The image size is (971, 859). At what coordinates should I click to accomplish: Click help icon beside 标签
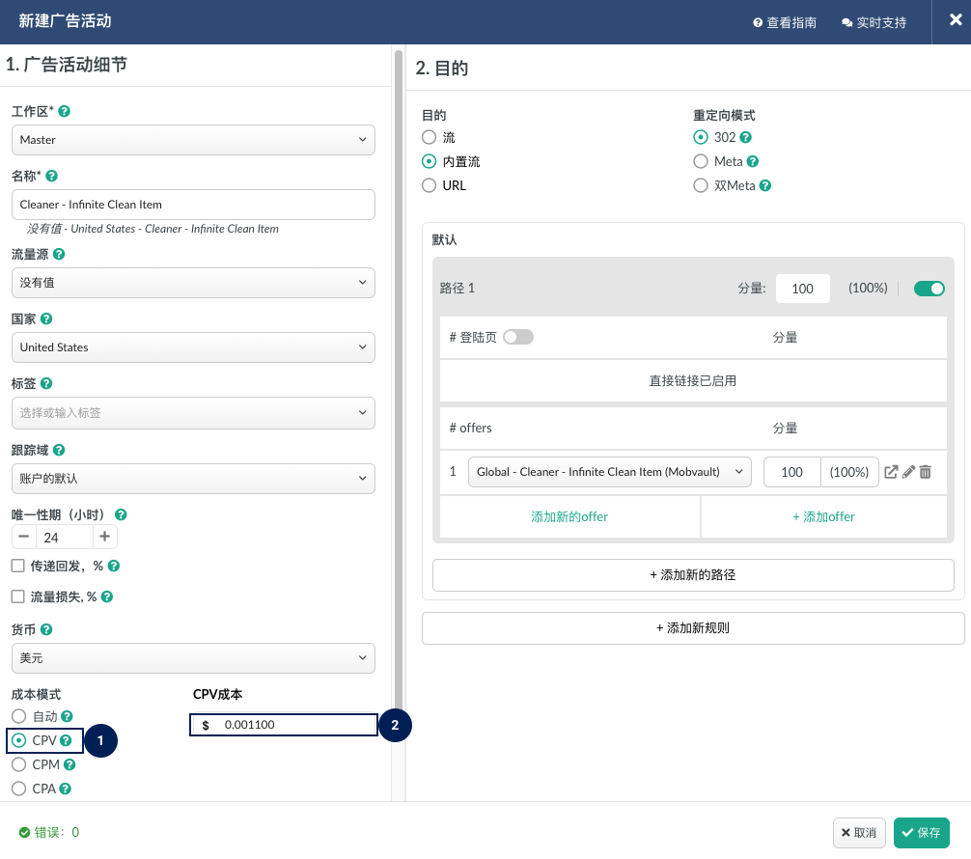(x=46, y=383)
